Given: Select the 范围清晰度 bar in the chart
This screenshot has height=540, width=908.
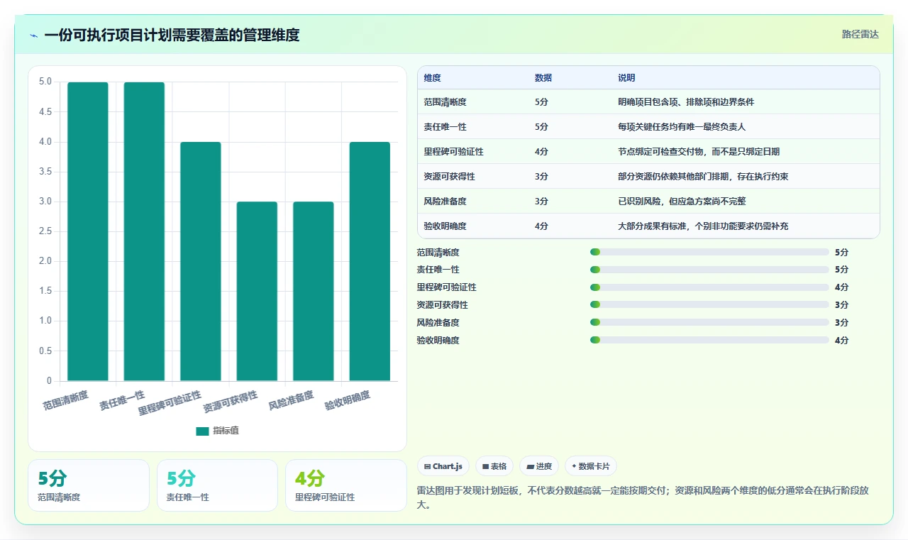Looking at the screenshot, I should click(88, 231).
